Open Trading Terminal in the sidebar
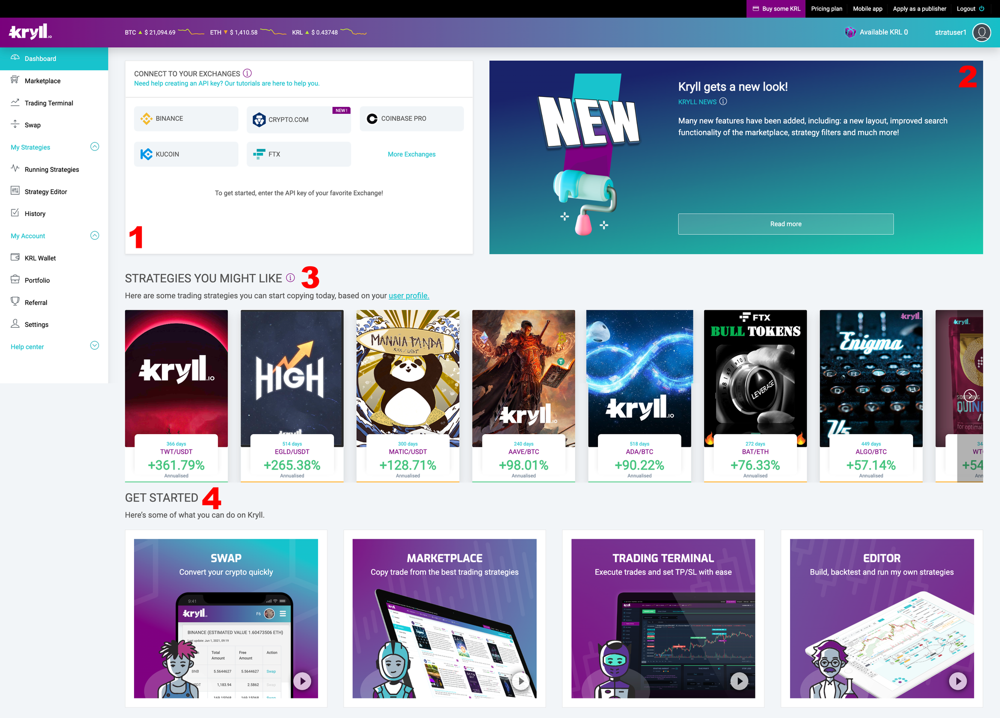 coord(54,103)
